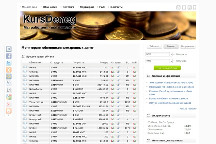
Task: Open the WMR 'Отдадите' currency dropdown
Action: coord(159,54)
